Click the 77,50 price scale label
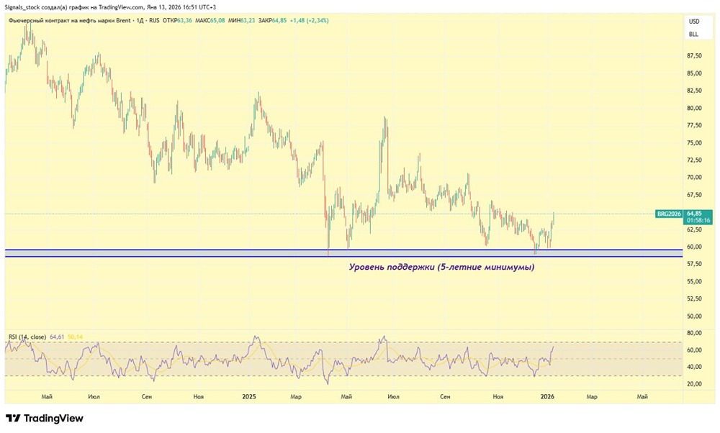The image size is (720, 433). pyautogui.click(x=694, y=126)
